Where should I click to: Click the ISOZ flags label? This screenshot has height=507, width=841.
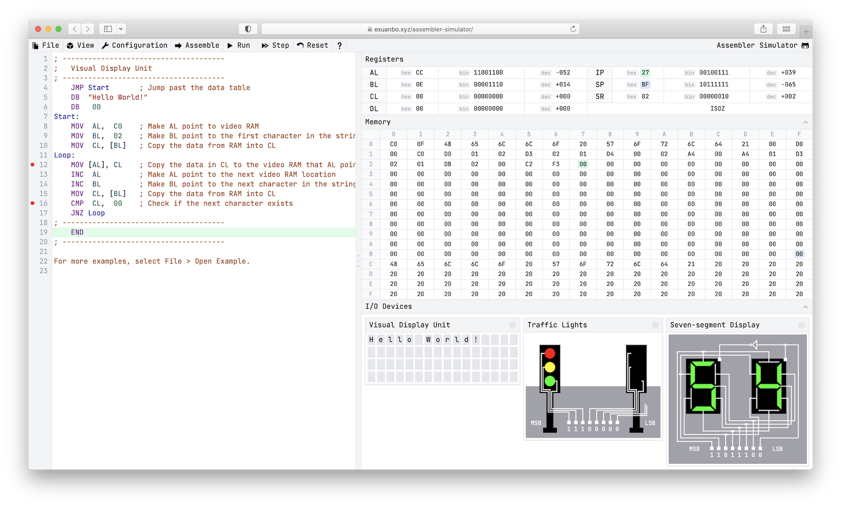point(717,109)
